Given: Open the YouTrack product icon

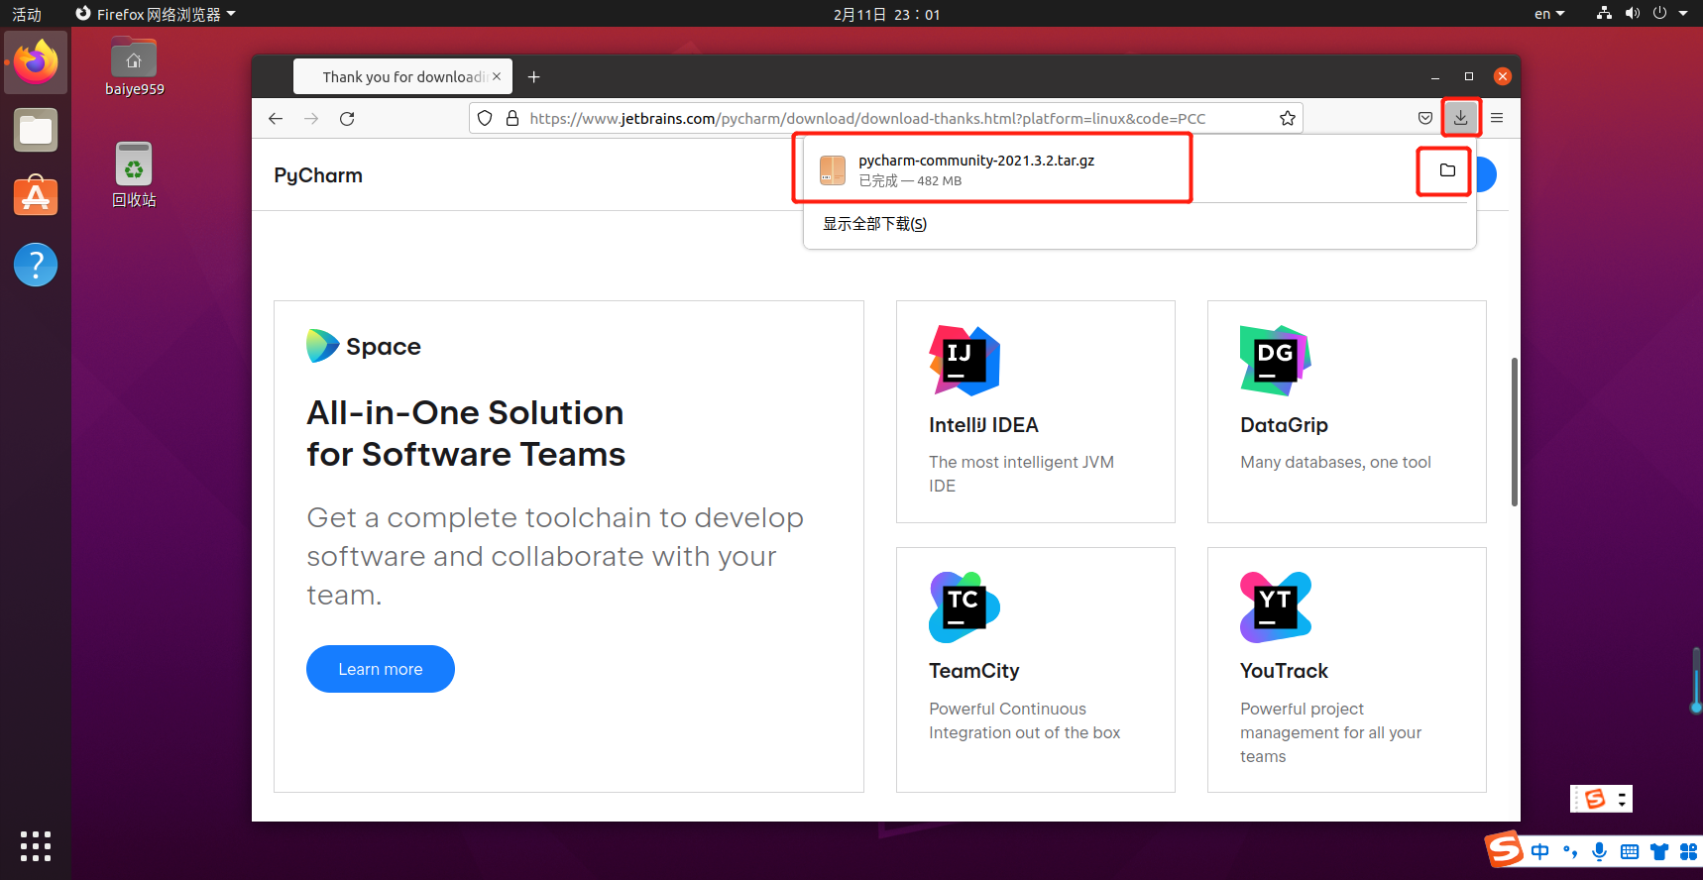Looking at the screenshot, I should [x=1276, y=607].
